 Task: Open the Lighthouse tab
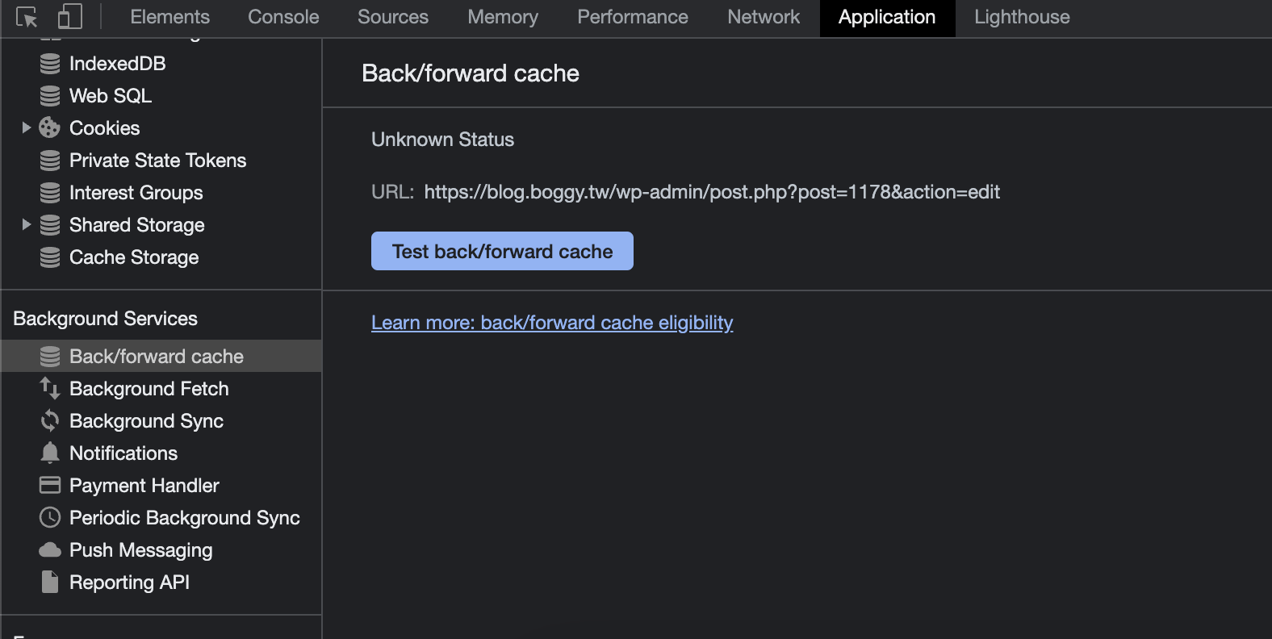[1021, 17]
